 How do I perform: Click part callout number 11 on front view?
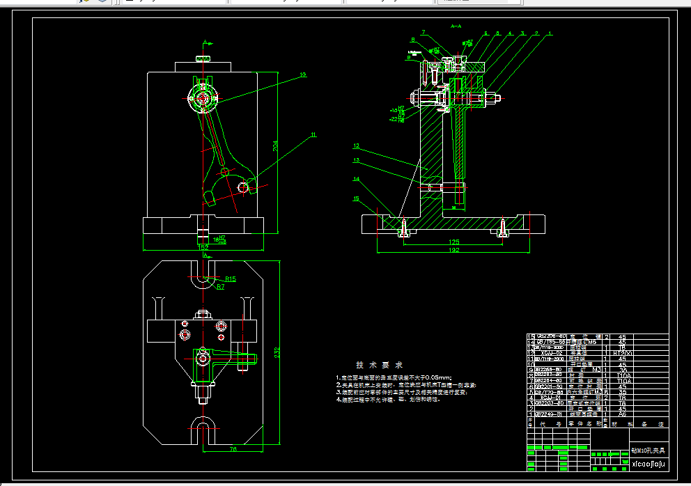(313, 134)
